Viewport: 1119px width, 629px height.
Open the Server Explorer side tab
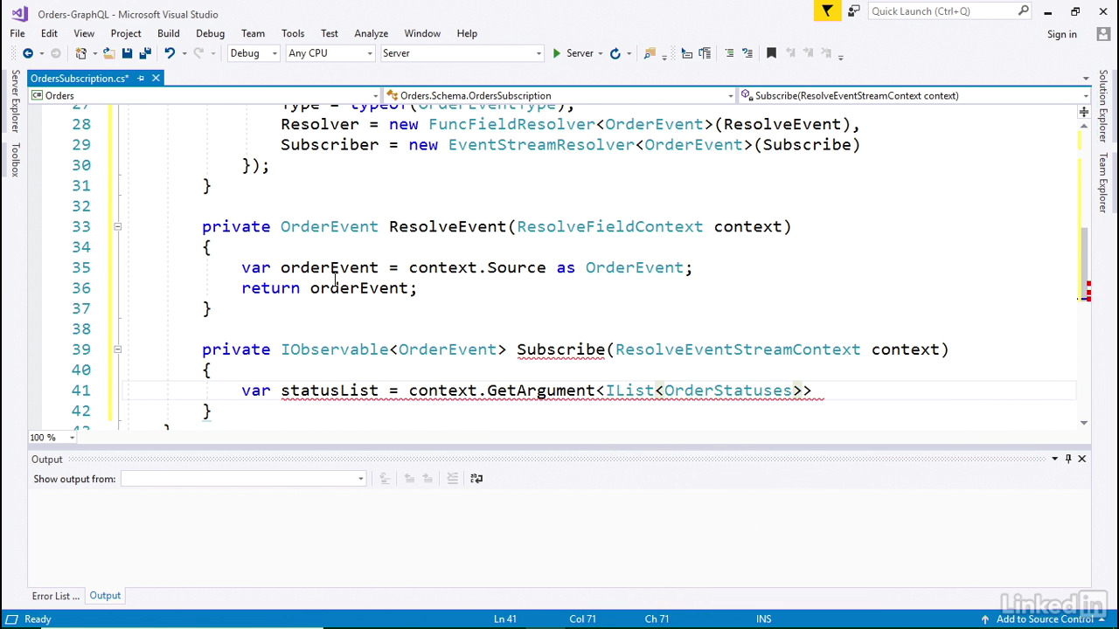[15, 101]
